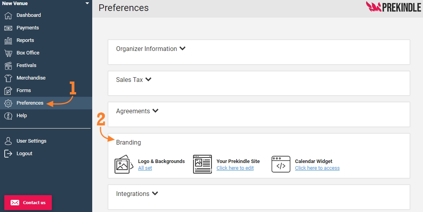Click the Festivals clapperboard icon
423x212 pixels.
8,65
